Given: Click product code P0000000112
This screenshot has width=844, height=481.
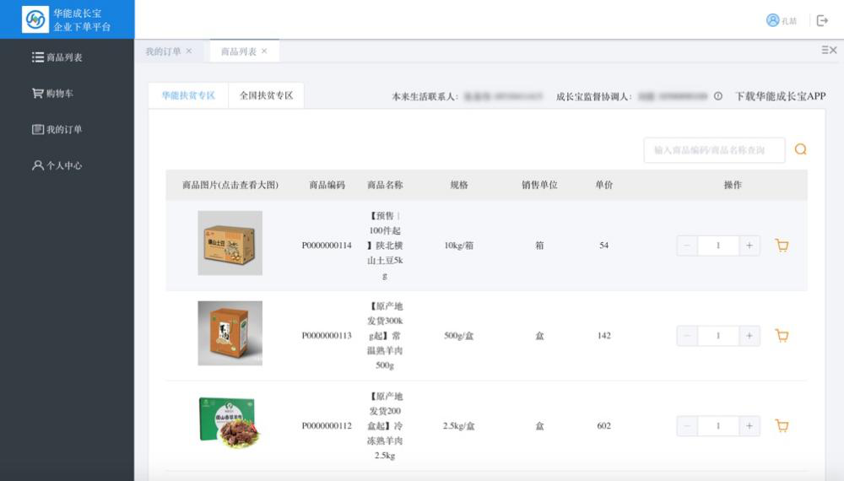Looking at the screenshot, I should pos(327,425).
